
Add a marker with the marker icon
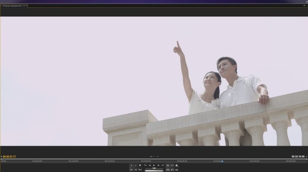tap(140, 165)
